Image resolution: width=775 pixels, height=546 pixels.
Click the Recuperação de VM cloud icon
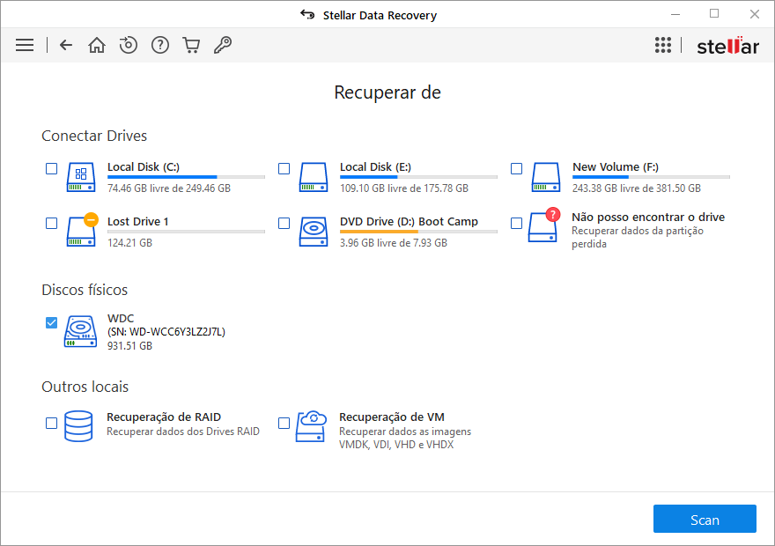[x=311, y=425]
